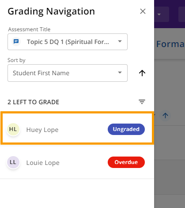
Task: Close the Grading Navigation panel
Action: pyautogui.click(x=143, y=11)
